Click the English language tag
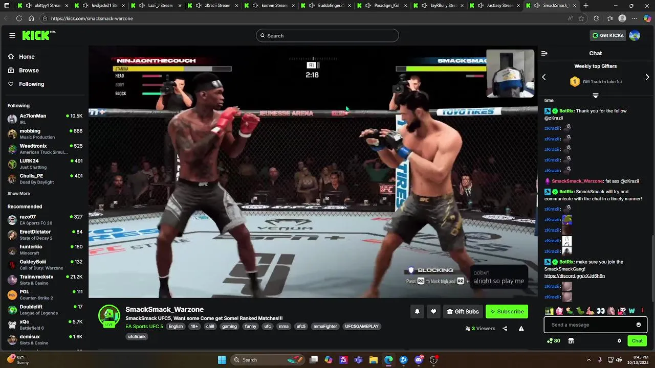The height and width of the screenshot is (368, 655). pyautogui.click(x=176, y=327)
